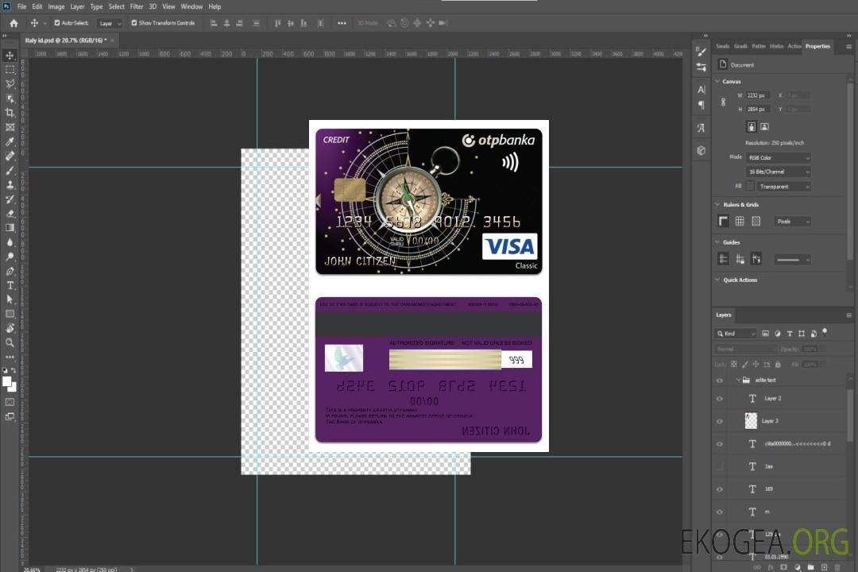Toggle the Show Transform Controls checkbox

tap(134, 23)
